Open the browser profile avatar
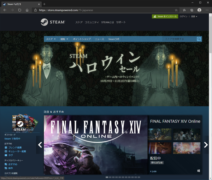The width and height of the screenshot is (212, 180). pyautogui.click(x=199, y=10)
